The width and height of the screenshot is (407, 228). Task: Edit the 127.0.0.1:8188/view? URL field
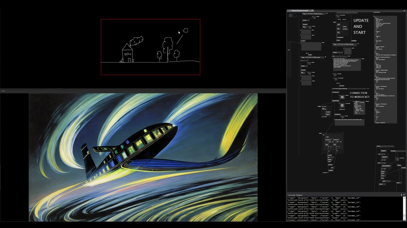(313, 57)
